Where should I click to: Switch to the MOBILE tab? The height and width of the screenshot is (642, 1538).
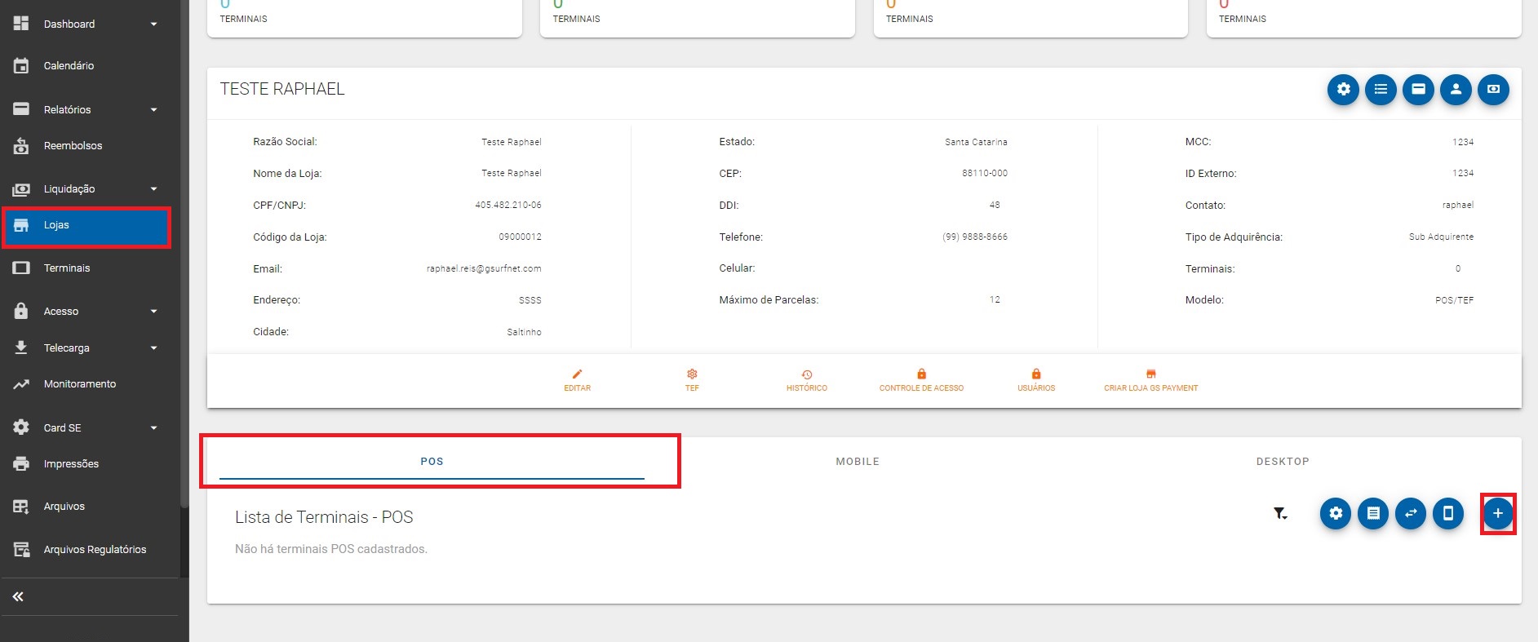click(x=858, y=462)
